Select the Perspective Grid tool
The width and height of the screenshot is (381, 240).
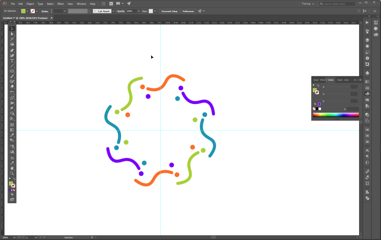click(12, 119)
